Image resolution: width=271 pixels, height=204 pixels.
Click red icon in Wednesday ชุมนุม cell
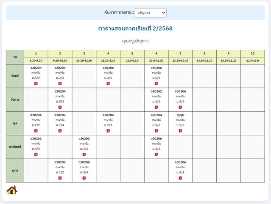pos(180,131)
